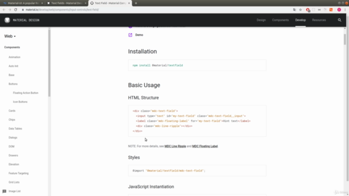The width and height of the screenshot is (349, 196).
Task: Reload the page with the refresh icon
Action: coord(16,10)
